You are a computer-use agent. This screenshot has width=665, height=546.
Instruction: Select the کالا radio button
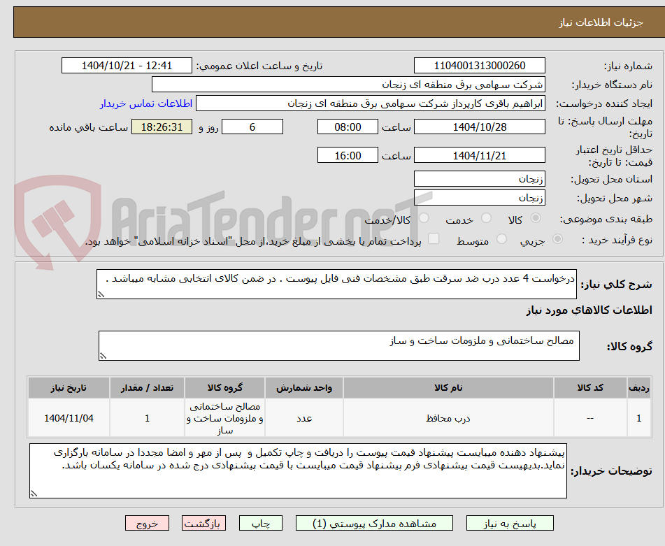tap(536, 218)
